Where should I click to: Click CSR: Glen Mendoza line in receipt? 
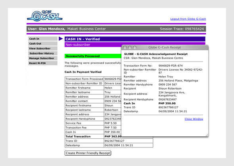click(x=153, y=58)
